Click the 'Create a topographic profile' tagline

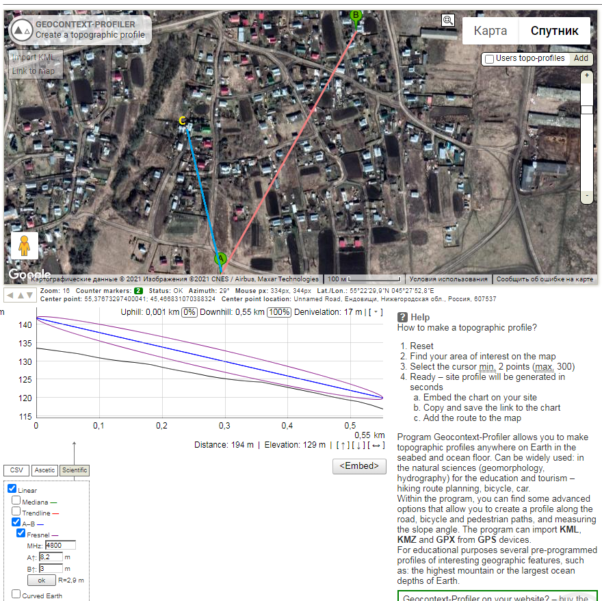click(x=90, y=35)
